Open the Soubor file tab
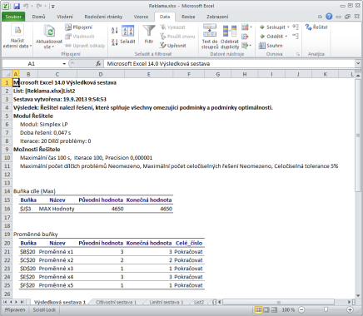 coord(13,17)
